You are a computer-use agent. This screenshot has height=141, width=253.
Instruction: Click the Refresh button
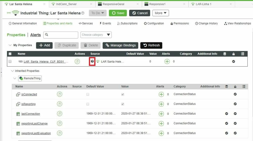[x=151, y=45]
